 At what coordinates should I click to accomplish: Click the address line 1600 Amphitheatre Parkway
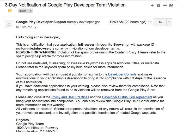pos(37,128)
